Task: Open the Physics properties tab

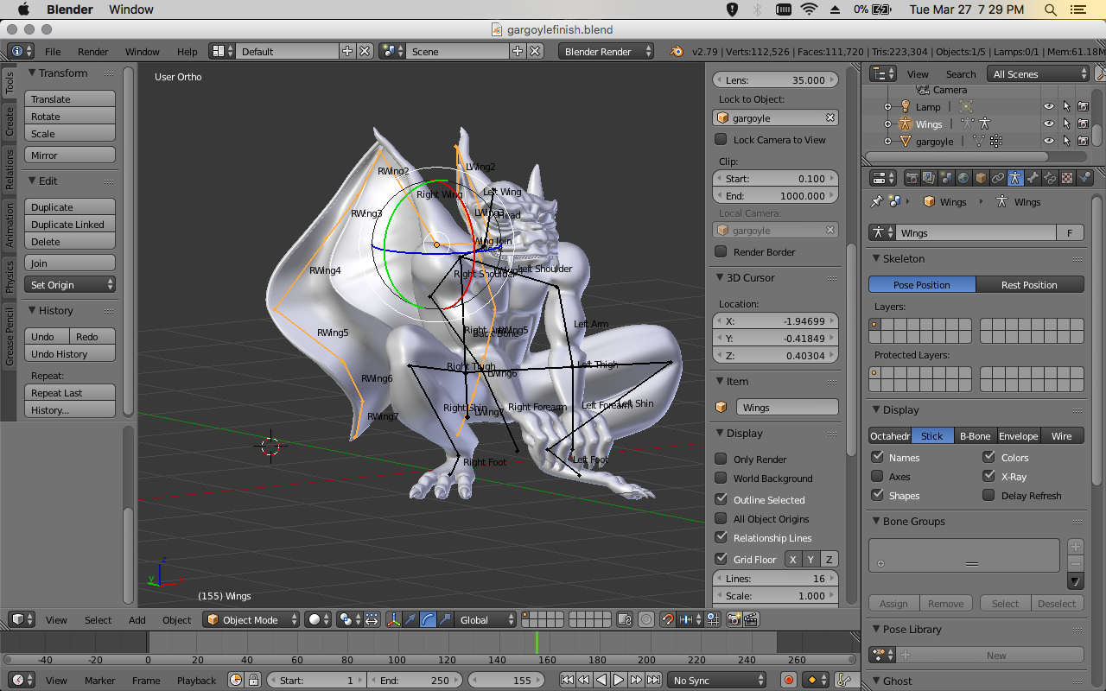Action: coord(1084,178)
